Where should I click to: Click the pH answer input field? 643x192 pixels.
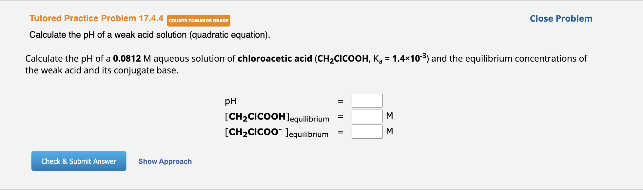pyautogui.click(x=366, y=101)
